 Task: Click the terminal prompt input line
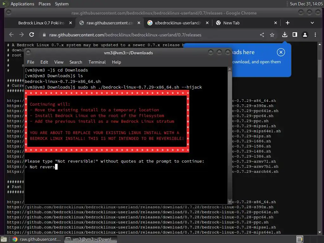[126, 167]
